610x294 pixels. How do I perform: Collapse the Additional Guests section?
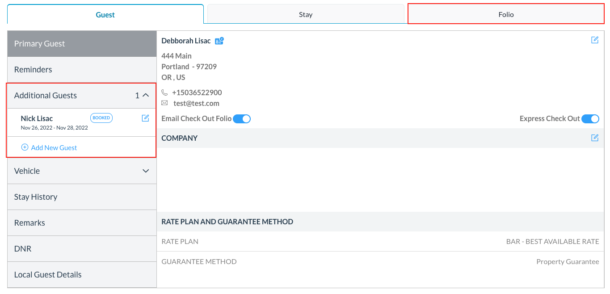(145, 95)
